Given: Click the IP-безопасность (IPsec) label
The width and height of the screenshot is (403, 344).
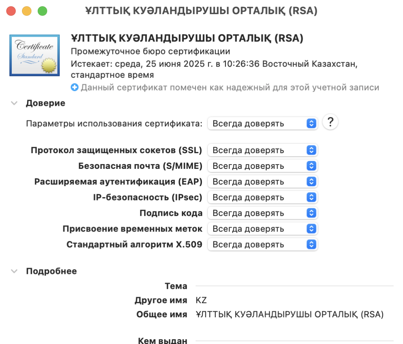Looking at the screenshot, I should tap(148, 197).
